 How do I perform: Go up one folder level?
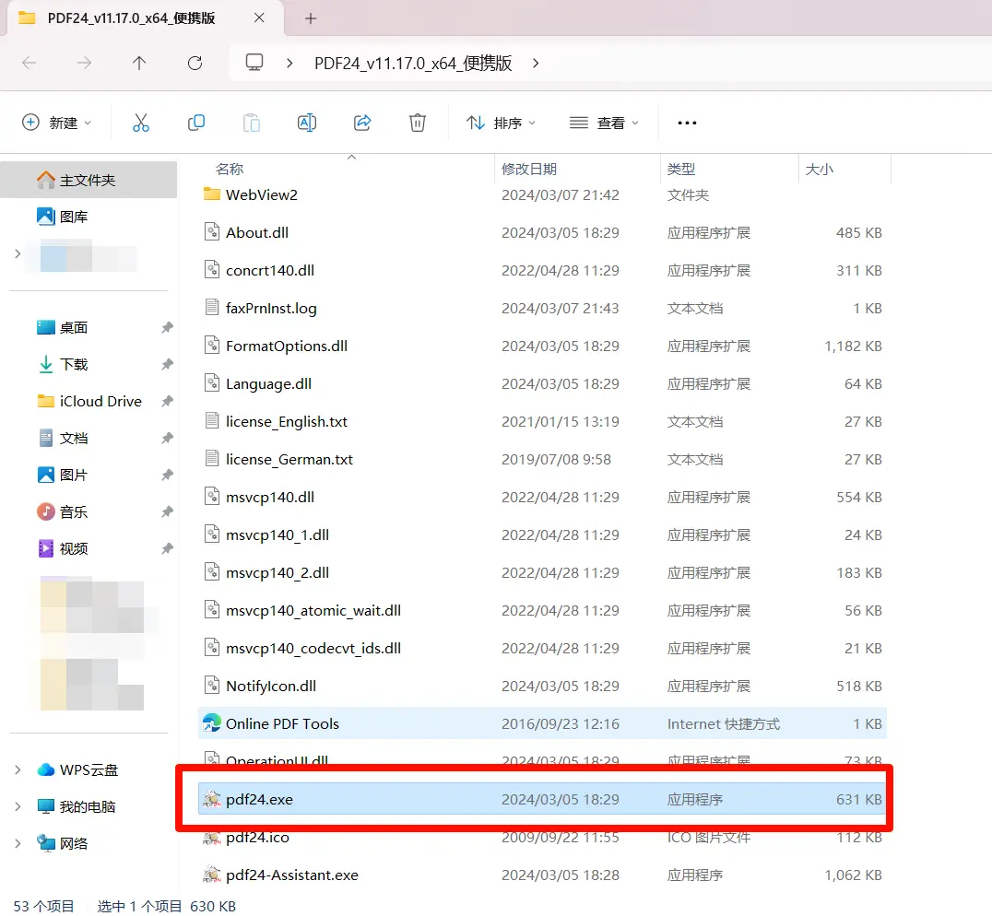point(139,63)
